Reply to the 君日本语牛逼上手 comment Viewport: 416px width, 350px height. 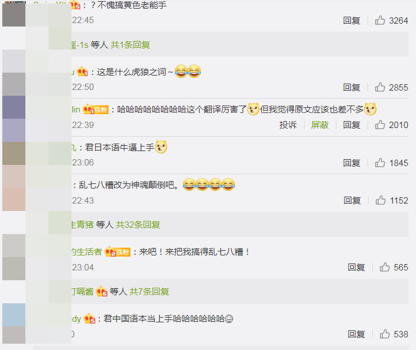pyautogui.click(x=351, y=163)
